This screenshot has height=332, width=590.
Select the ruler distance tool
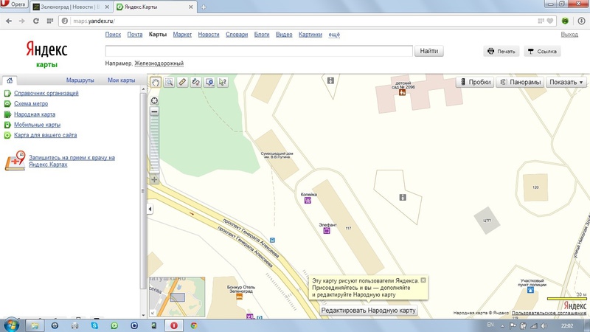pyautogui.click(x=182, y=82)
